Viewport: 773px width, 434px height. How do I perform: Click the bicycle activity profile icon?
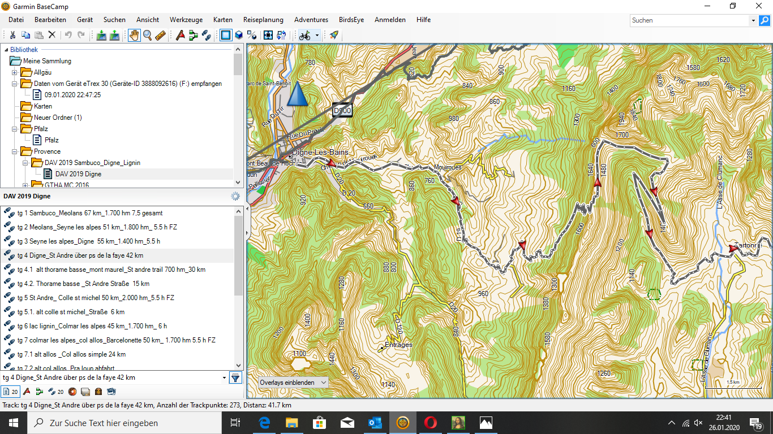305,35
